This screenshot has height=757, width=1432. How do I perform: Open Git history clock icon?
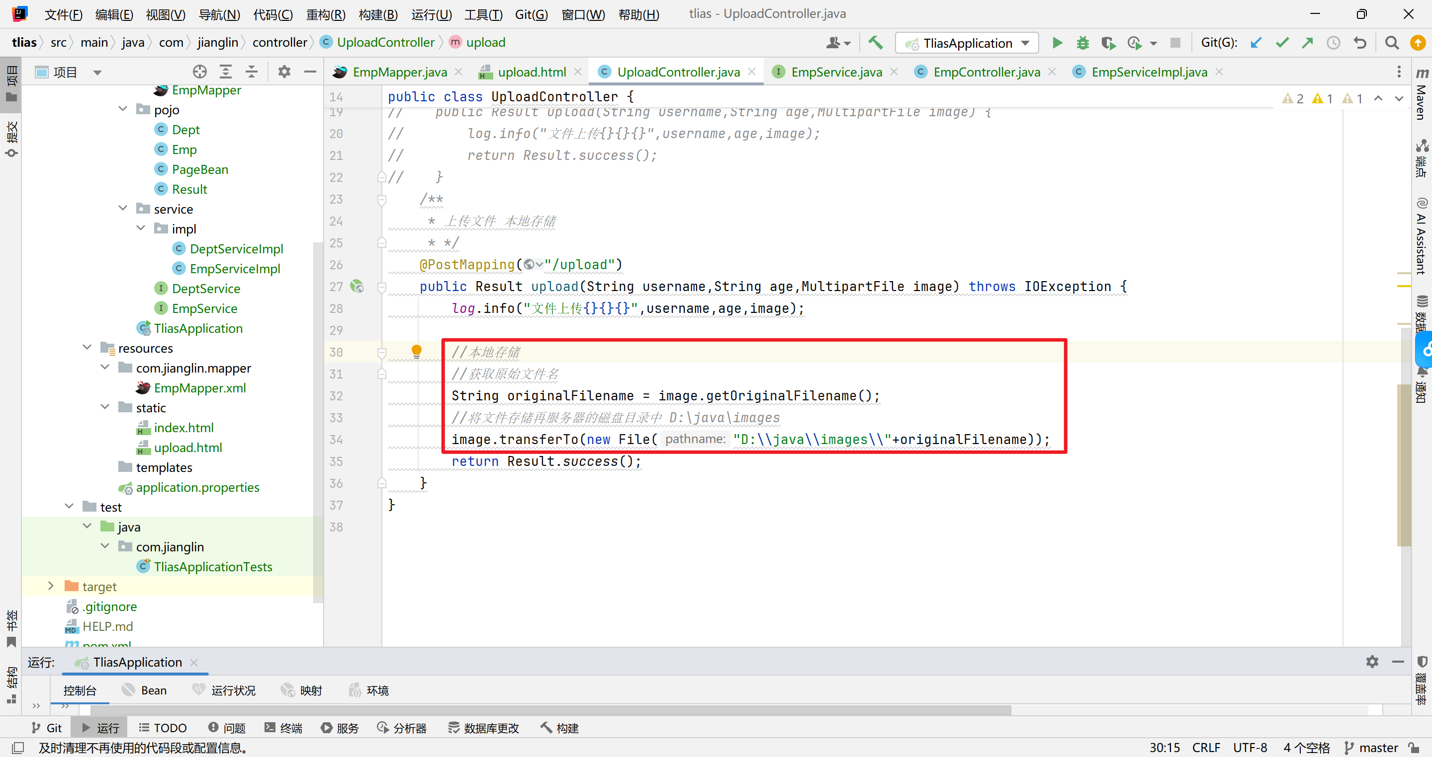pos(1333,43)
